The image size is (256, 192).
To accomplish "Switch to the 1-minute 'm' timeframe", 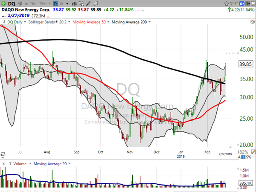I will tap(26, 3).
